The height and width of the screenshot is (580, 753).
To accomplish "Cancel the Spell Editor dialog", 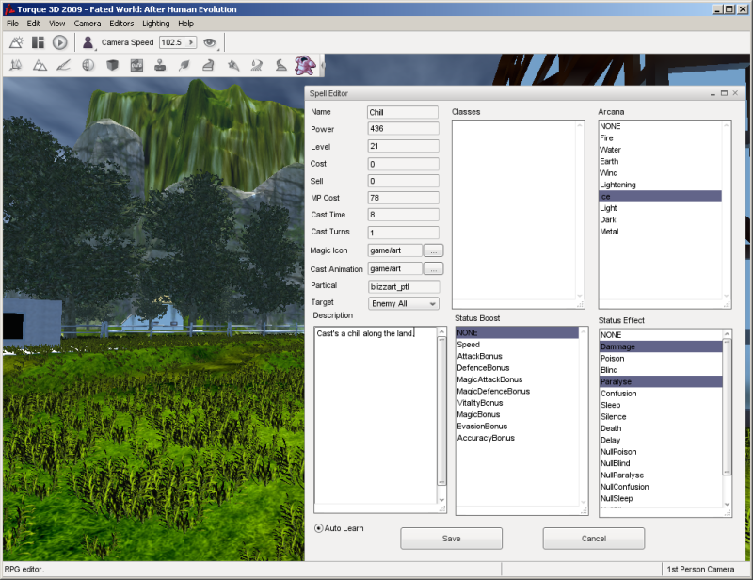I will 593,539.
